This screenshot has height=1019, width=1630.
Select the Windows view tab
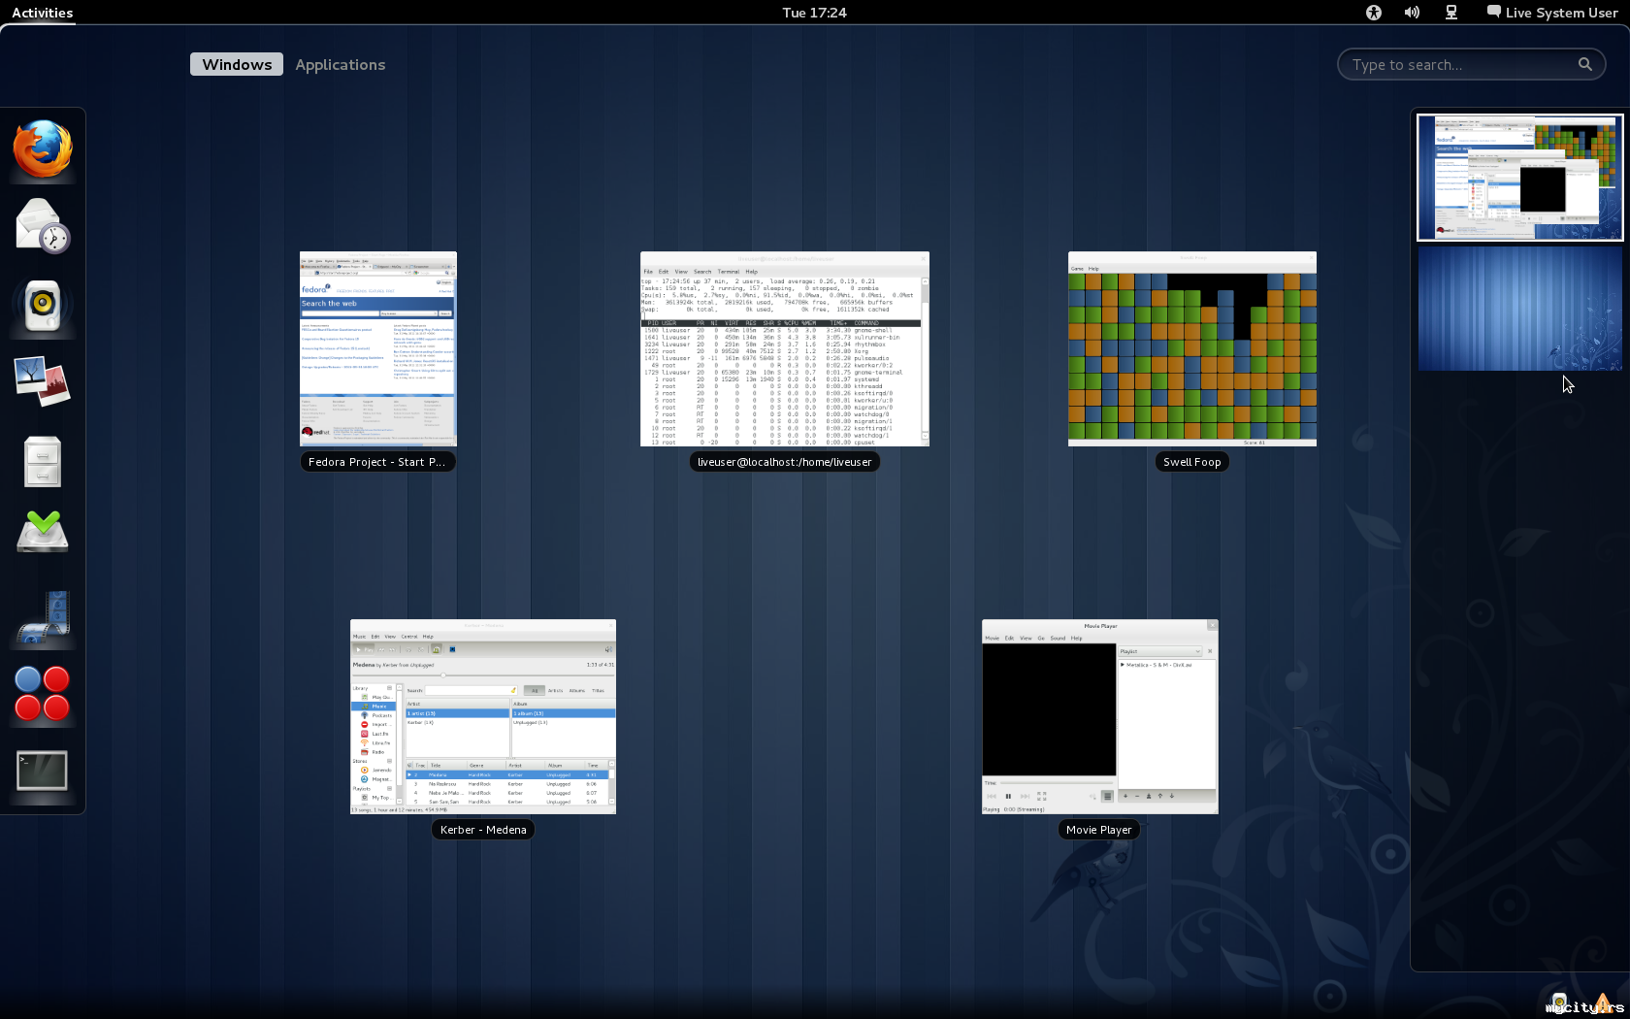coord(237,65)
